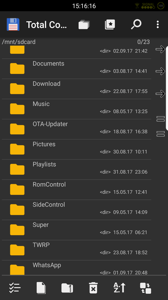
Task: Tap the magnifier search icon
Action: point(136,24)
